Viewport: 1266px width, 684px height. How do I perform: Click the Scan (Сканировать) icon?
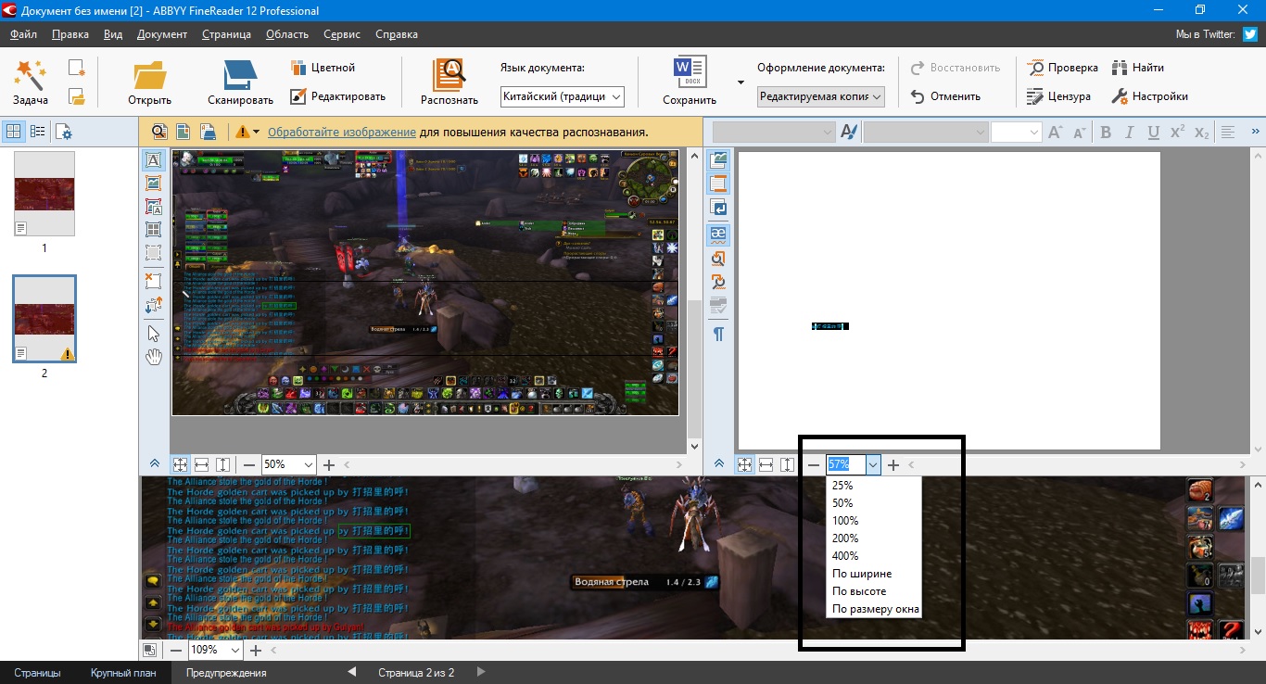click(240, 75)
